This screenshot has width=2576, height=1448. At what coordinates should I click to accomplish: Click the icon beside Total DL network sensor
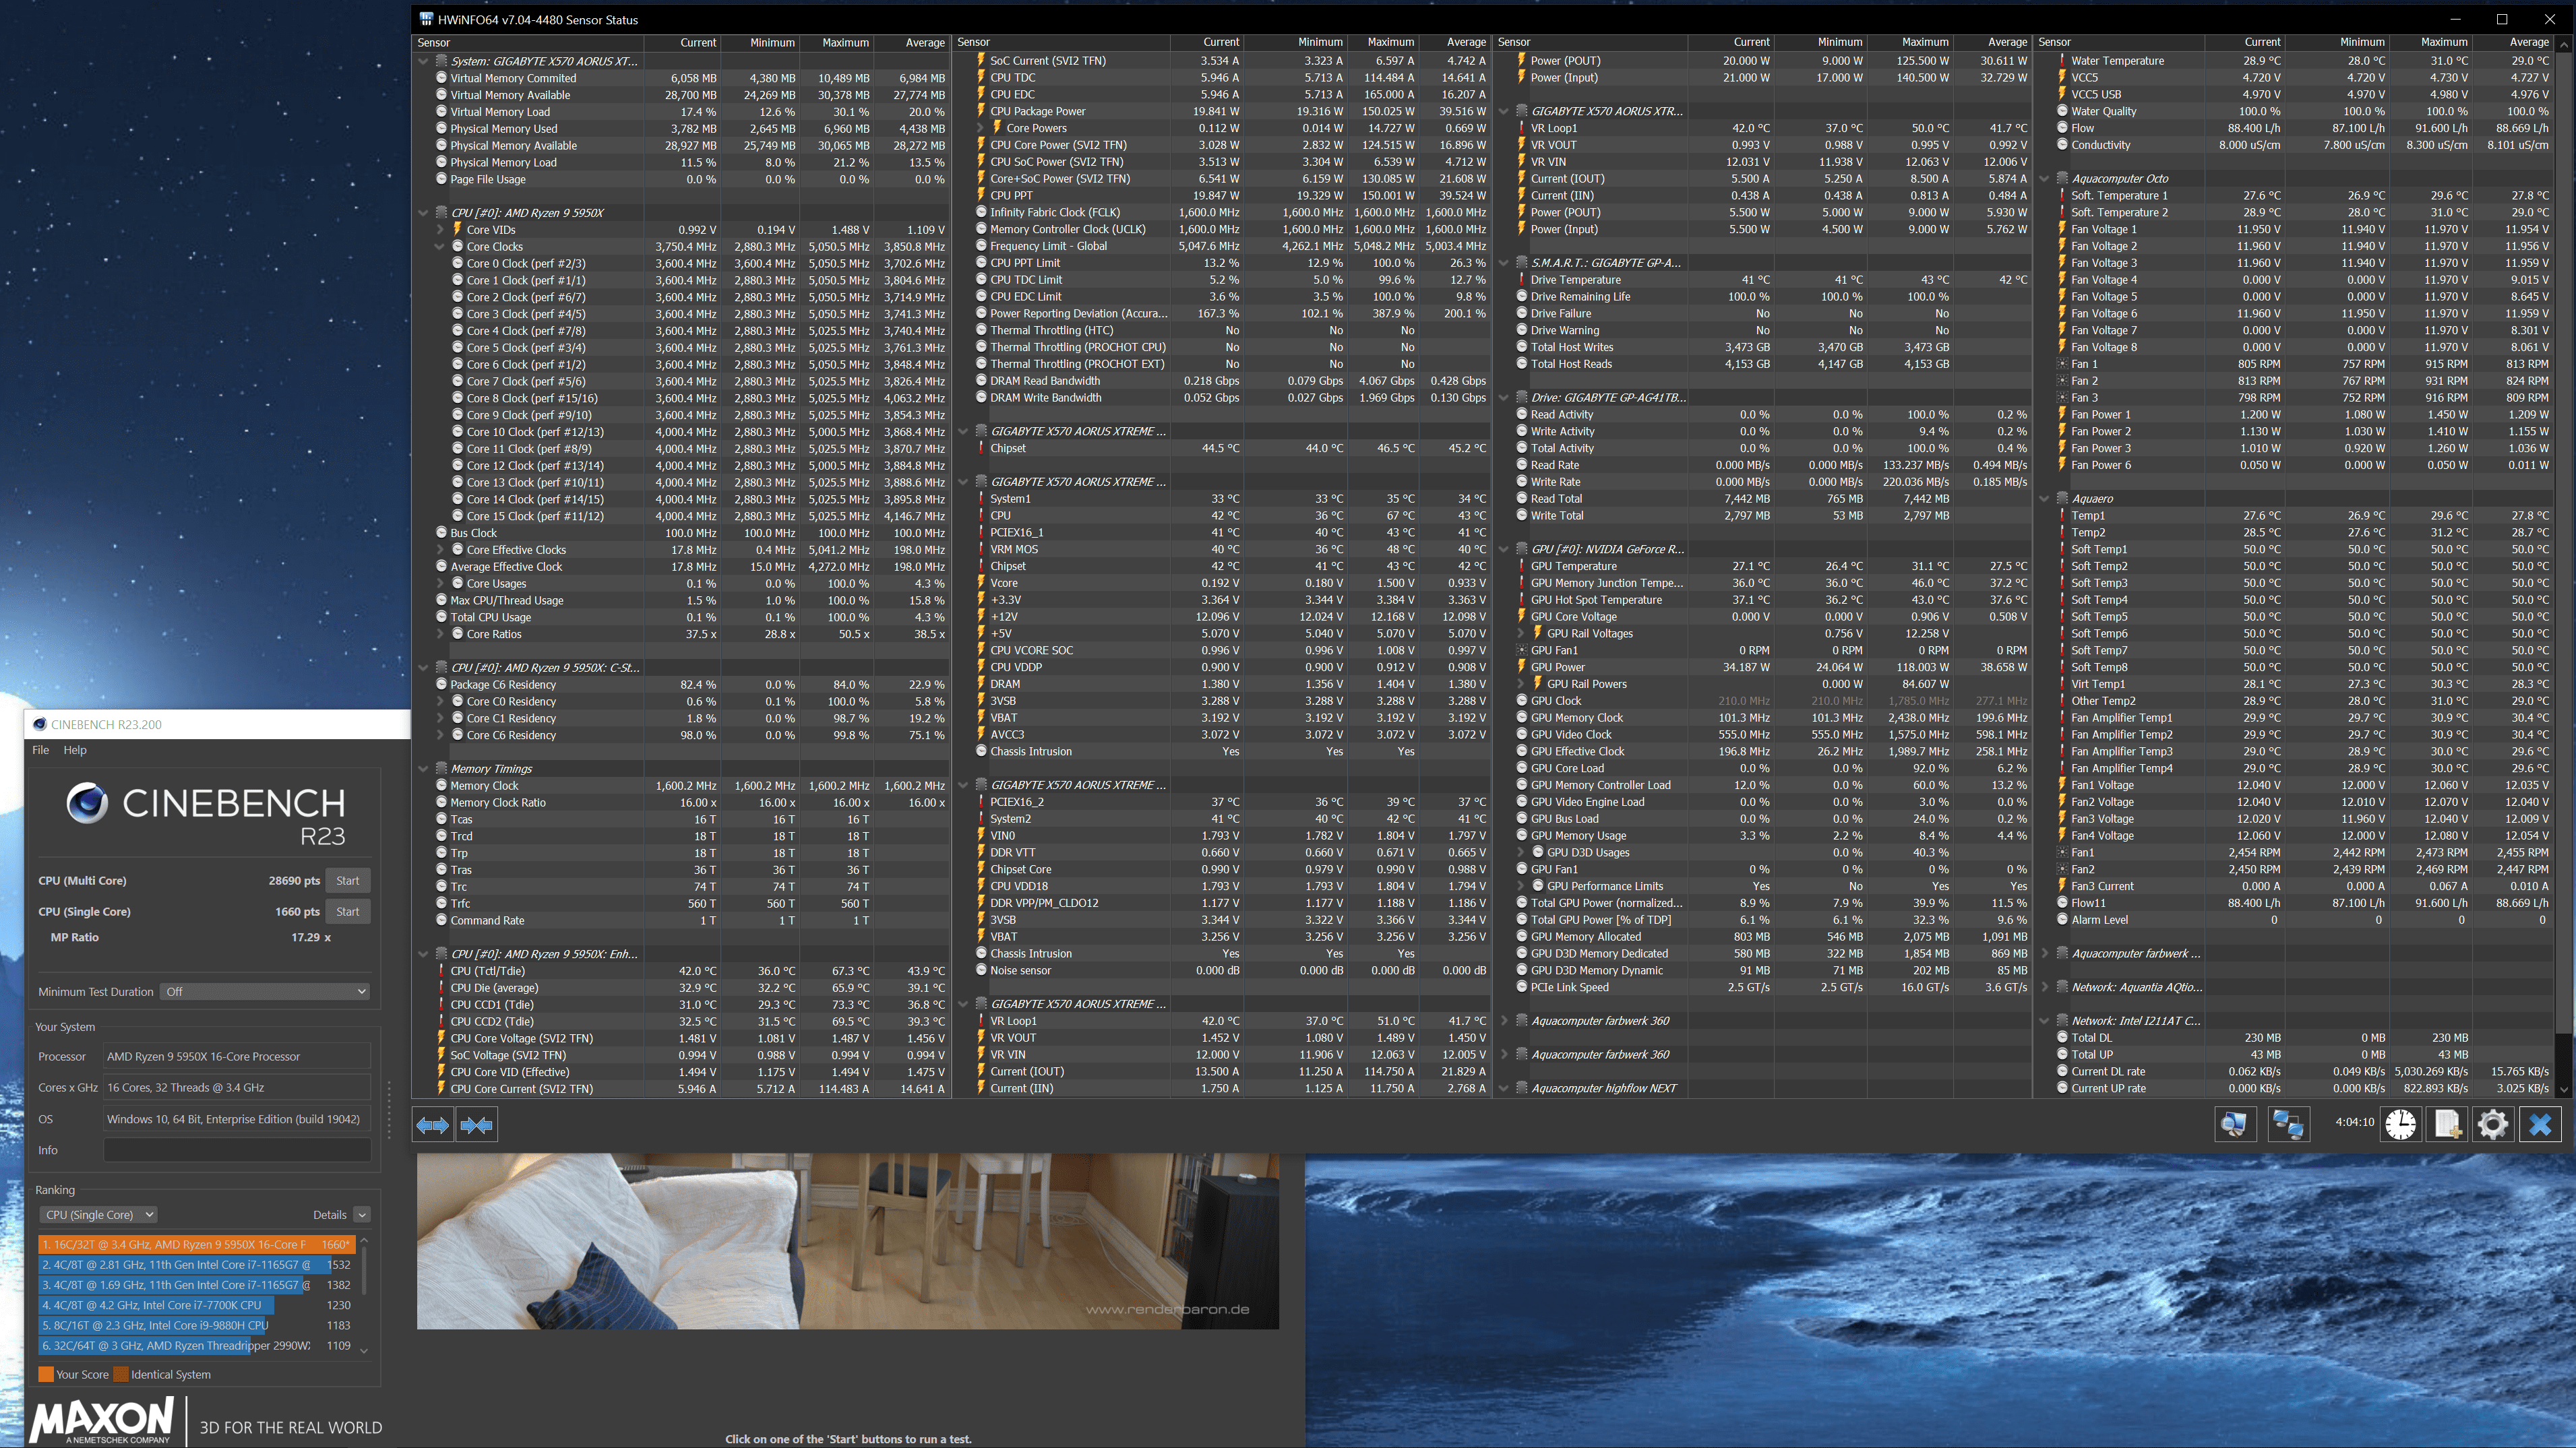click(x=2062, y=1037)
